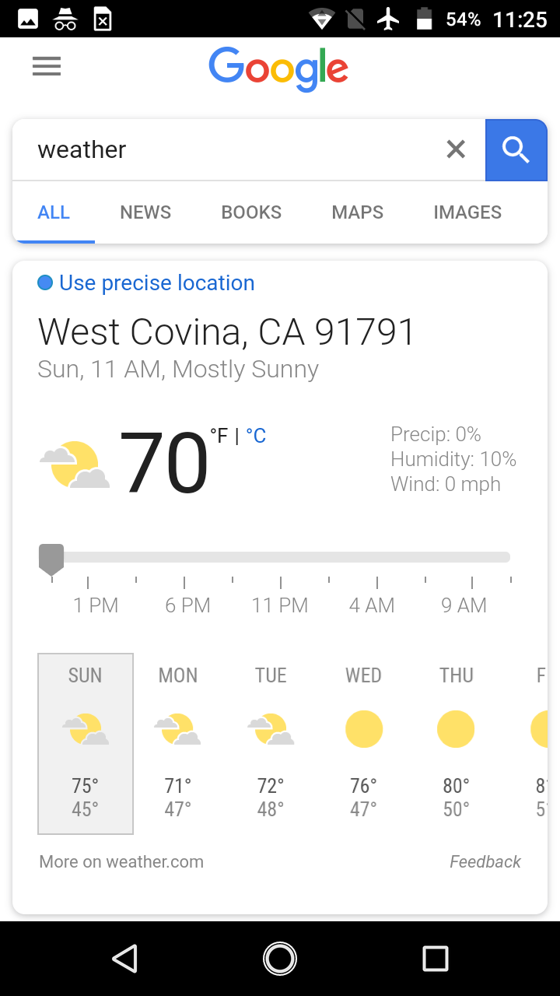
Task: Open More on weather.com link
Action: click(x=121, y=861)
